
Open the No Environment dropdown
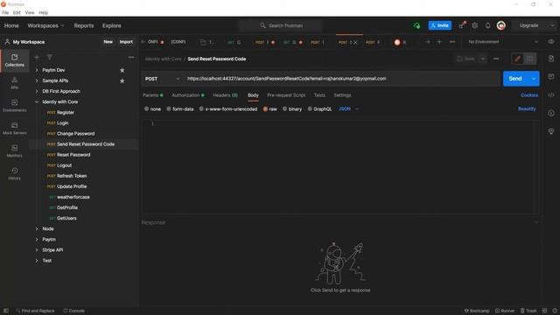[x=503, y=42]
